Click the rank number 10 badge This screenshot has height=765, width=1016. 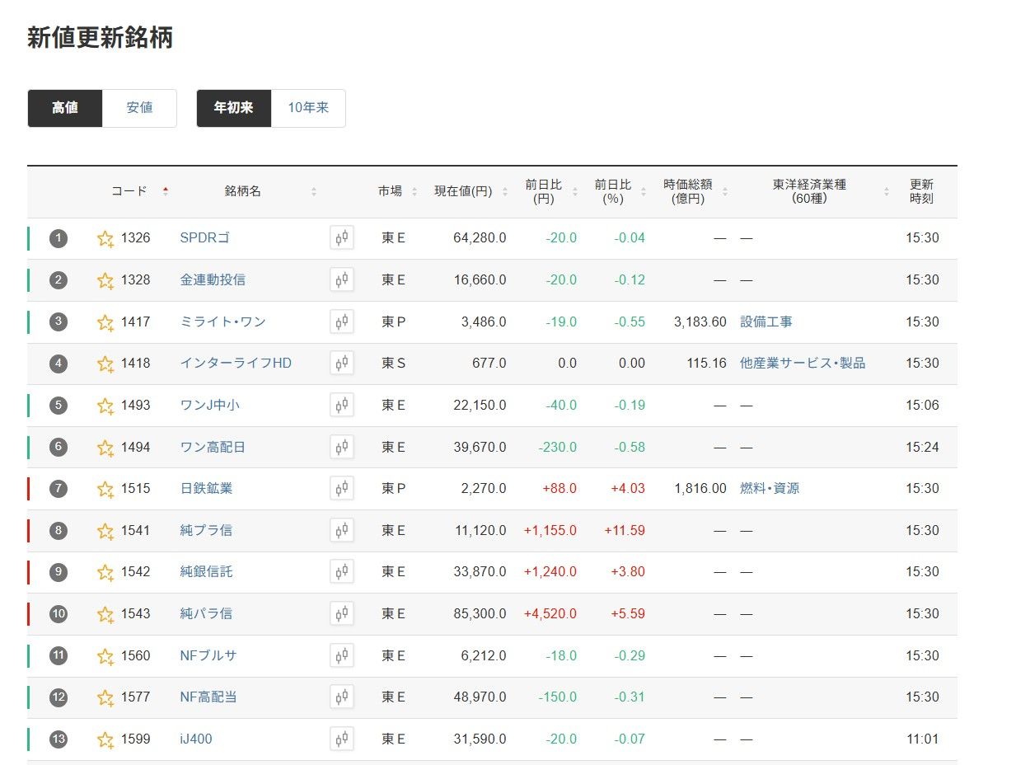pyautogui.click(x=58, y=614)
